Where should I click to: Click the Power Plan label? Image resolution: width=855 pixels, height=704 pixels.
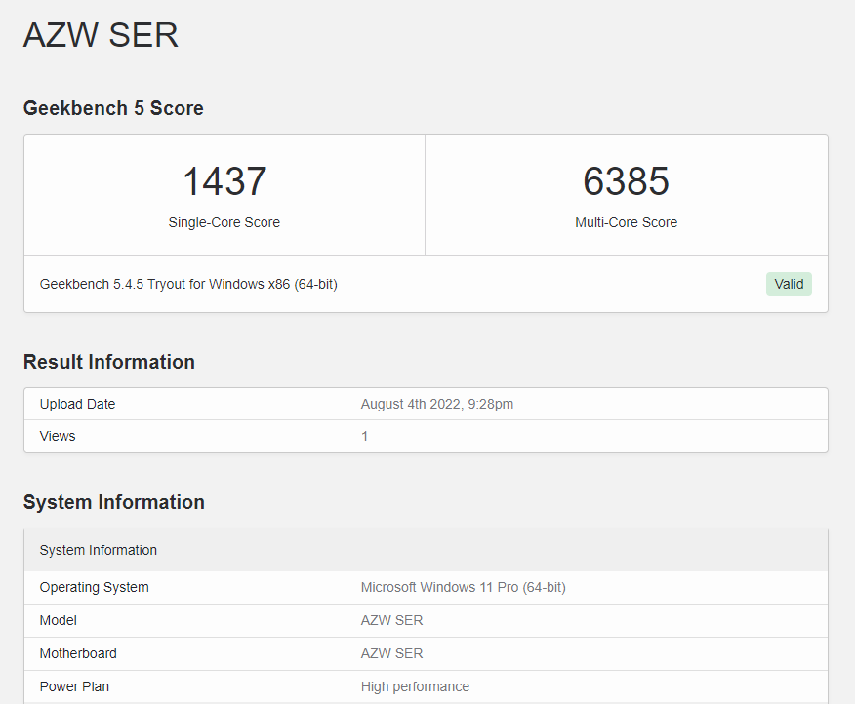pos(75,686)
